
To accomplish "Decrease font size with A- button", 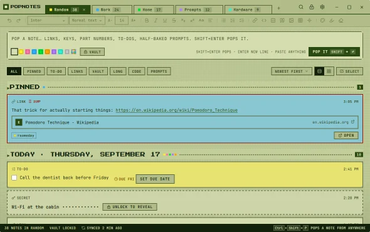I will (110, 21).
